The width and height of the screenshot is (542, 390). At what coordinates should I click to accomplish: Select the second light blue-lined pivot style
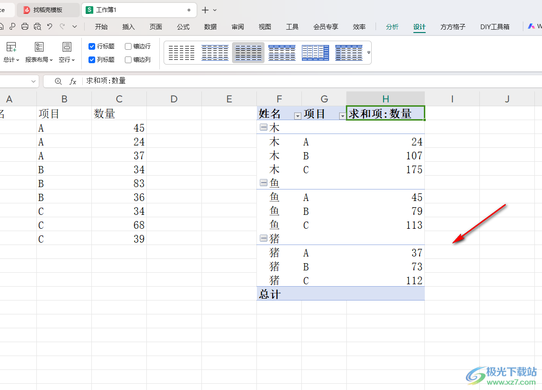click(x=215, y=53)
